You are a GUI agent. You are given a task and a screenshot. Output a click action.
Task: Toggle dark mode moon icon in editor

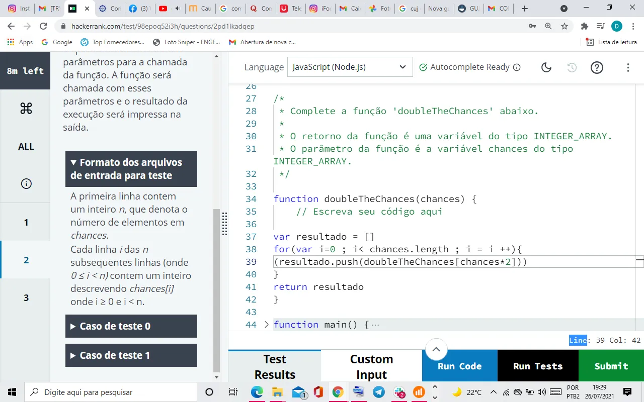click(x=546, y=67)
